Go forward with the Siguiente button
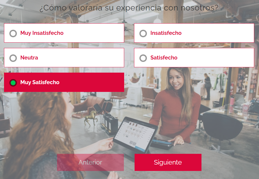 pyautogui.click(x=168, y=162)
